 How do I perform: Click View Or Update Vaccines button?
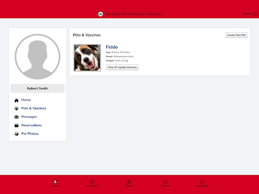[122, 67]
